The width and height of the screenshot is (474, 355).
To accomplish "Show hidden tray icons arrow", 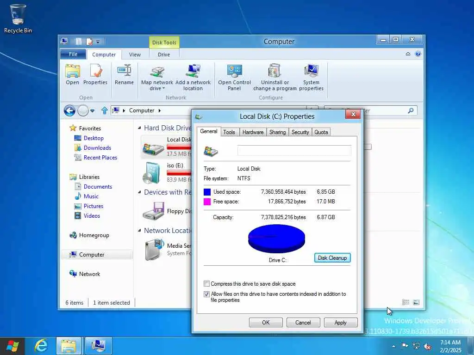I will click(393, 346).
